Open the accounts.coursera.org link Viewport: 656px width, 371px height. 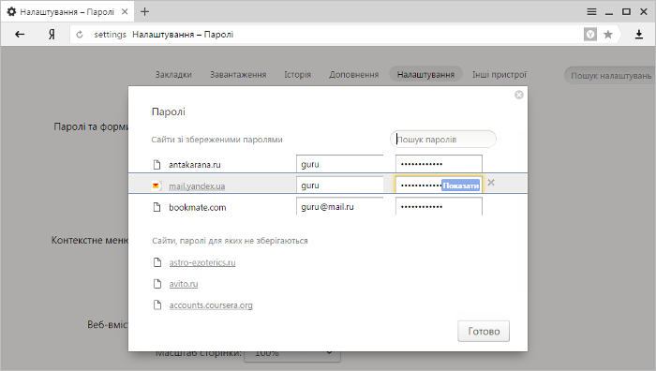point(211,305)
